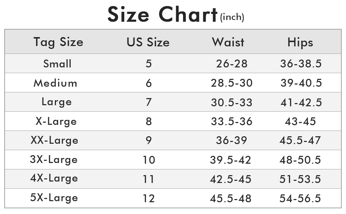The width and height of the screenshot is (346, 214).
Task: Select the 3X-Large tag size cell
Action: [x=54, y=160]
